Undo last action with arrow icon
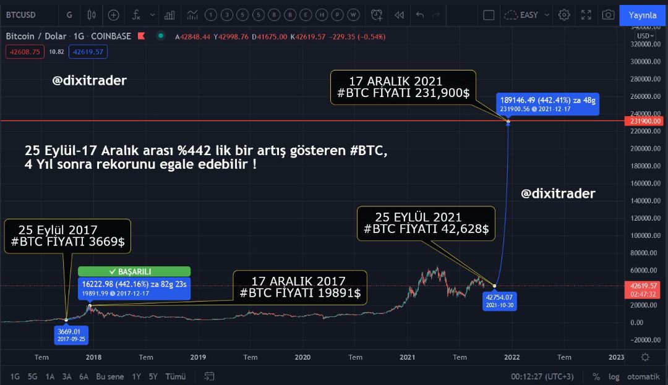The height and width of the screenshot is (385, 668). 420,15
